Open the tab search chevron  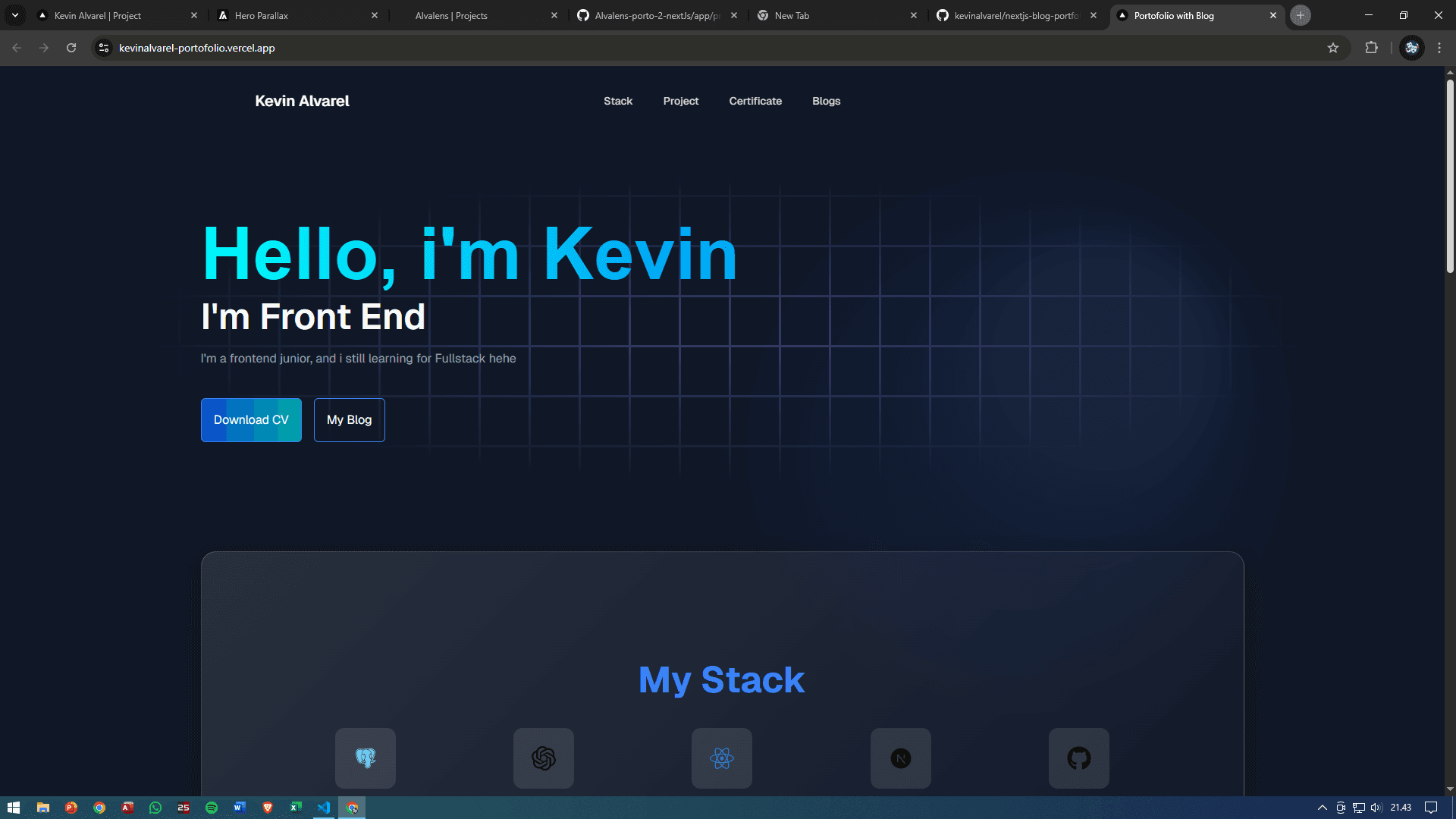click(x=14, y=14)
